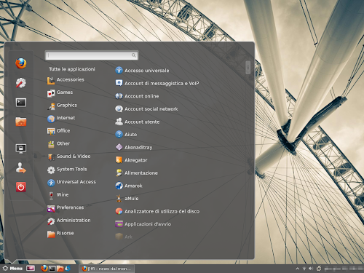The height and width of the screenshot is (273, 364).
Task: Open the Graphics category
Action: 62,106
